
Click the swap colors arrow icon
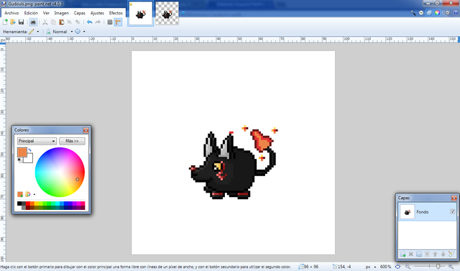(30, 150)
